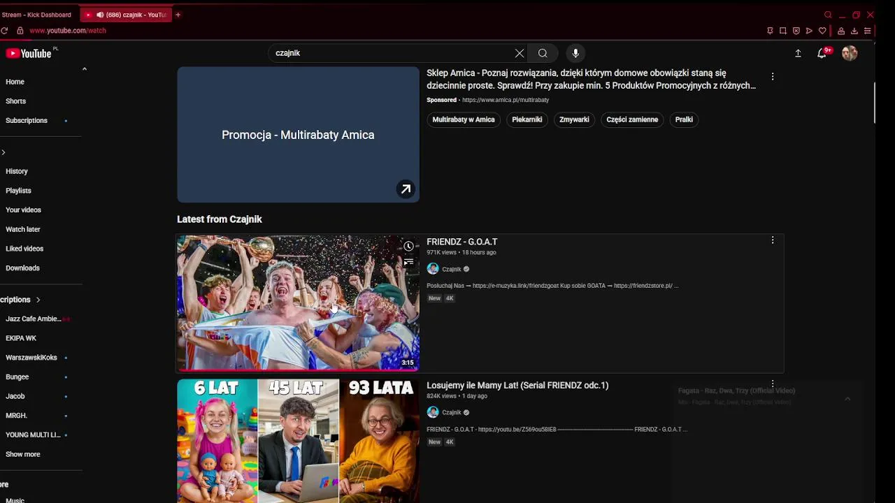Click the FRIENDZ - G.O.A.T video thumbnail
The image size is (895, 503).
(298, 302)
